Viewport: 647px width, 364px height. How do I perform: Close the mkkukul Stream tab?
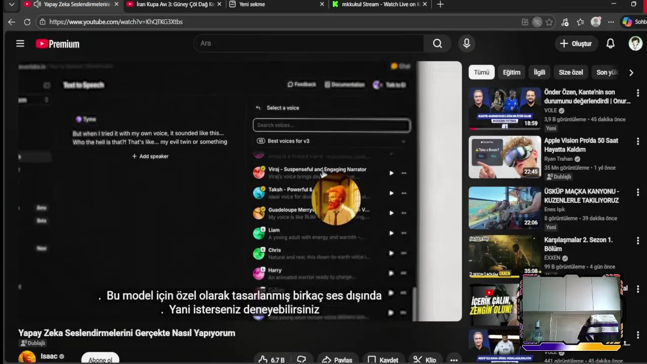(x=425, y=4)
